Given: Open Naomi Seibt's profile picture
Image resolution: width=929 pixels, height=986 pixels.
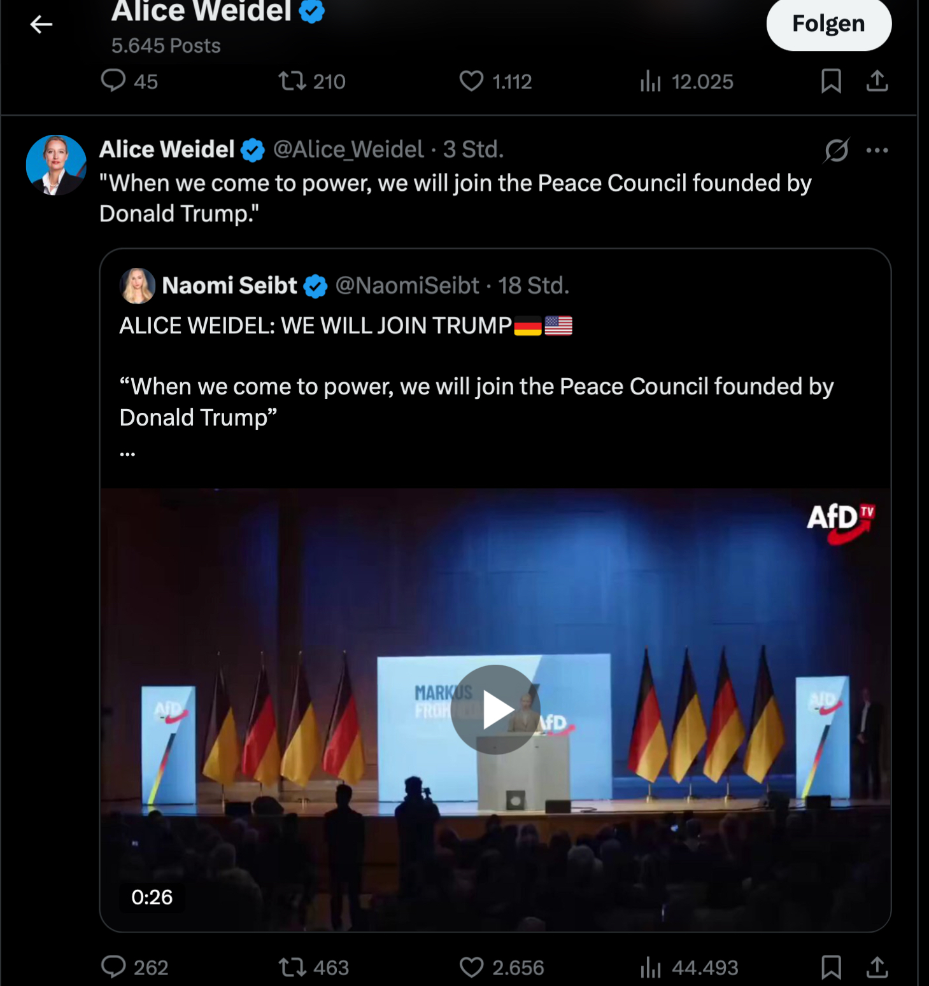Looking at the screenshot, I should (x=138, y=286).
